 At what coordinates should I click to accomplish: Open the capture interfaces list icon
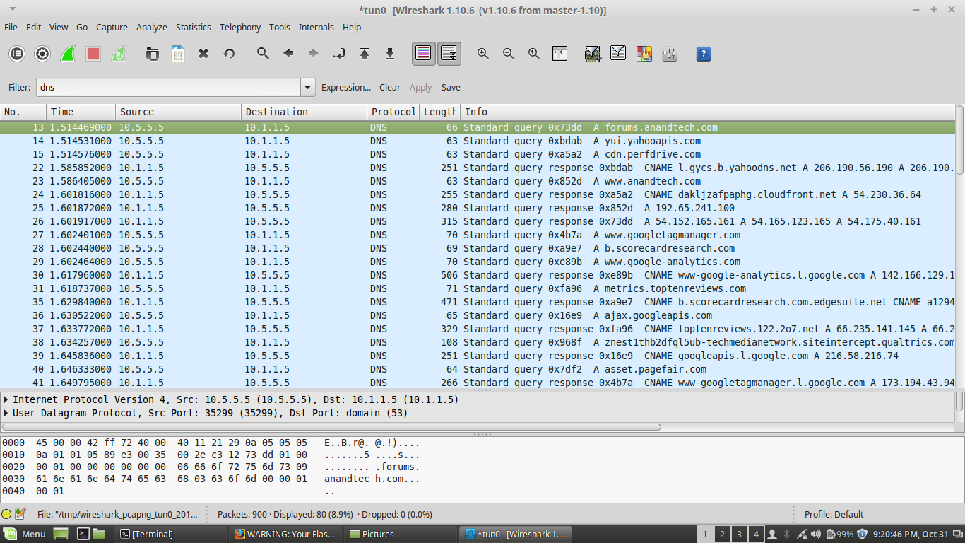pos(17,54)
